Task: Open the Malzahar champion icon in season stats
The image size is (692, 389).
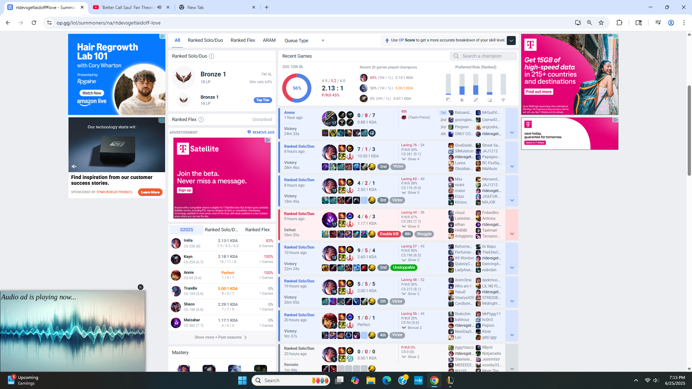Action: (176, 322)
